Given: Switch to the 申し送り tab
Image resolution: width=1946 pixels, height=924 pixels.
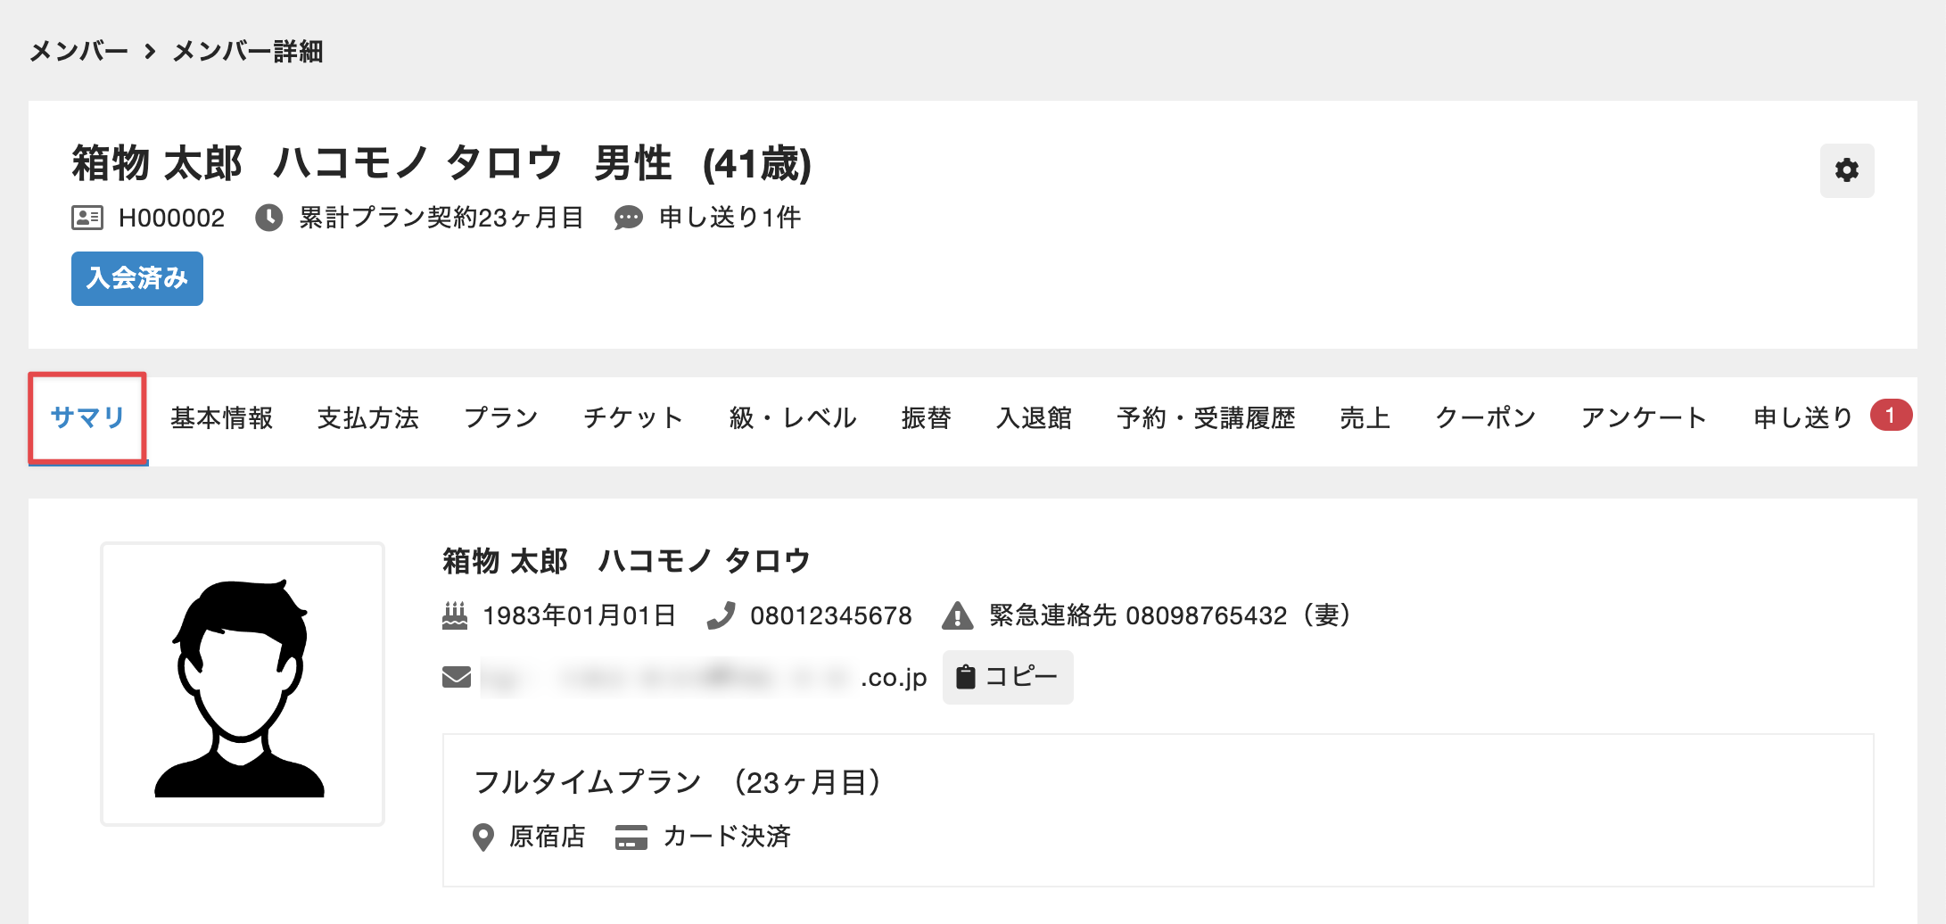Looking at the screenshot, I should [1803, 417].
